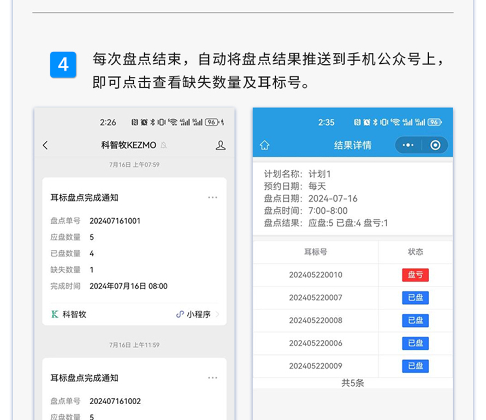
Task: Click the red 盘亏 status tag
Action: pos(415,275)
